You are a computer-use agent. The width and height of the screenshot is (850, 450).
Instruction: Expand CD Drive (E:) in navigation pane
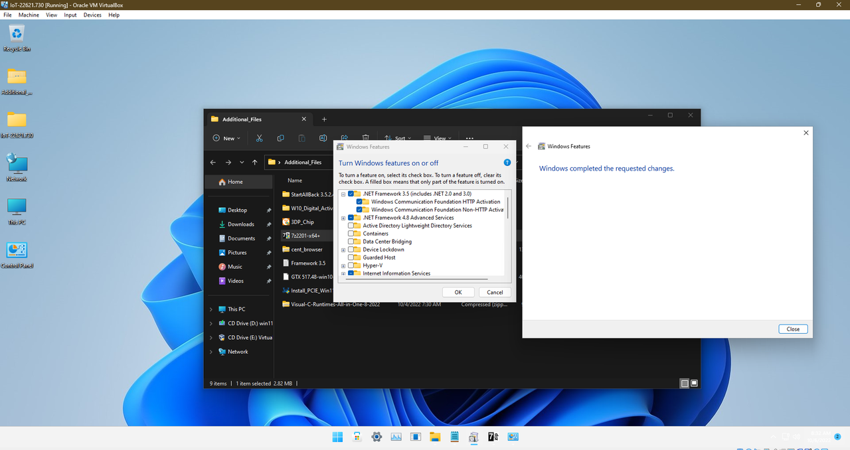pos(211,337)
